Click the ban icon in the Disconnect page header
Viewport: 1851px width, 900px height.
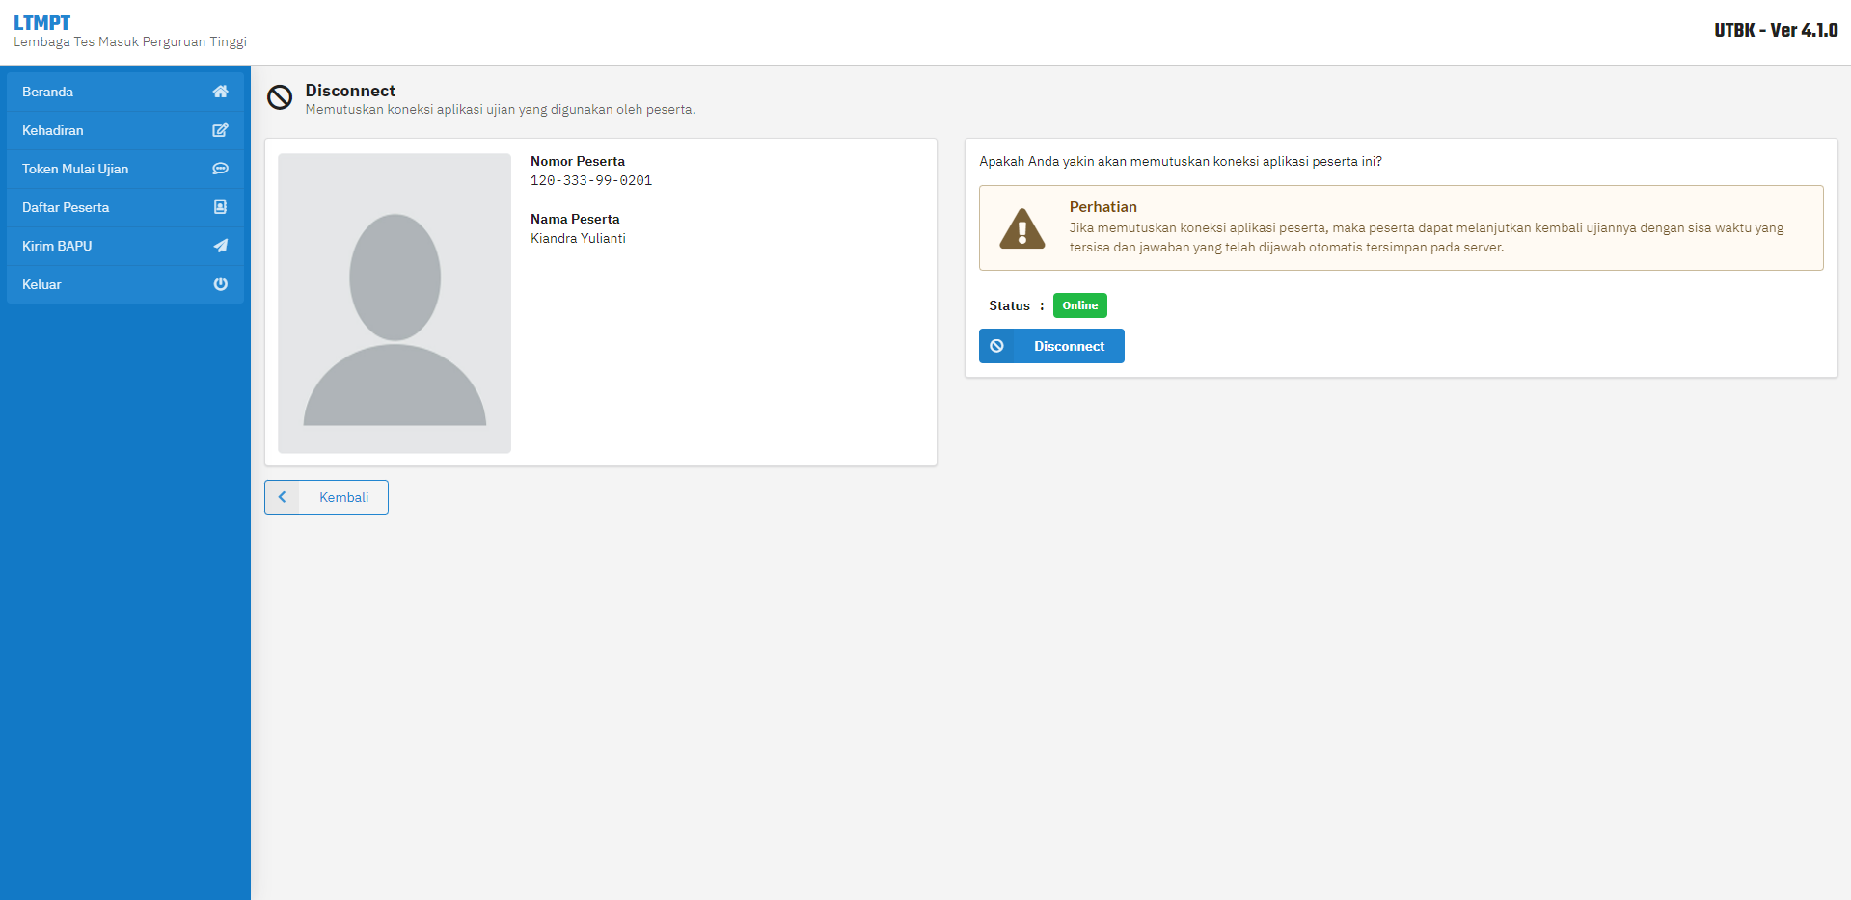point(280,97)
